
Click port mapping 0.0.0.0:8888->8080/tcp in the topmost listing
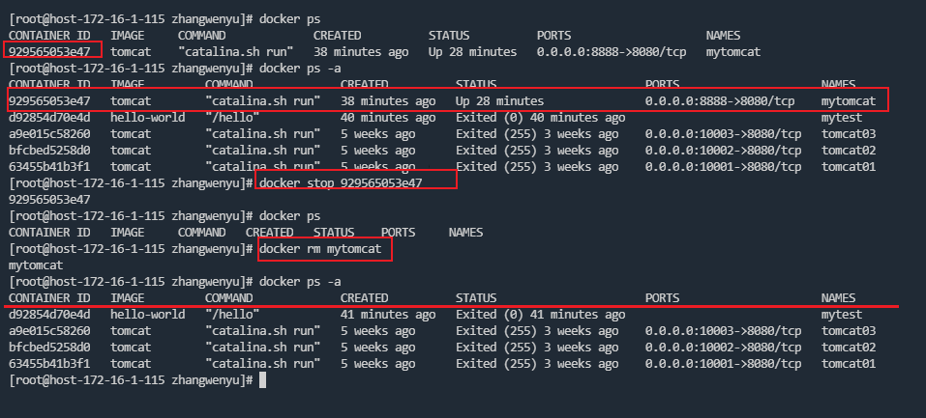point(612,50)
